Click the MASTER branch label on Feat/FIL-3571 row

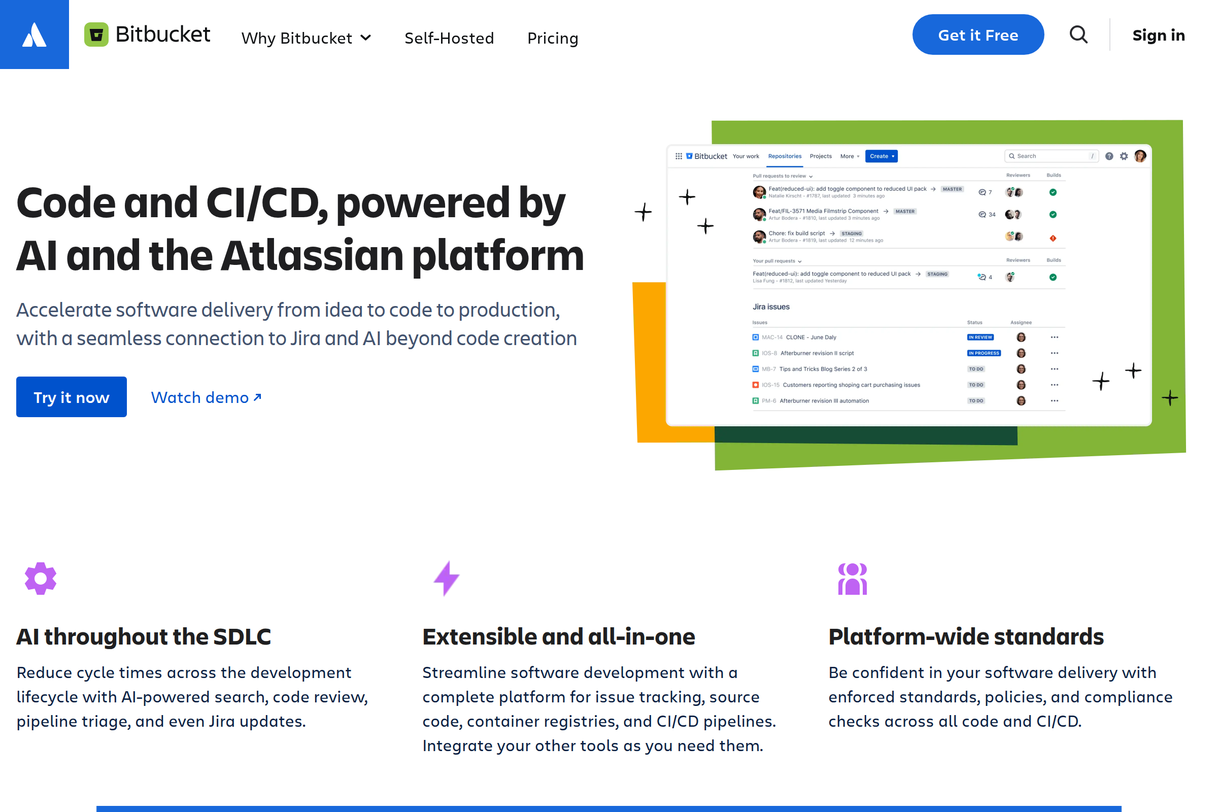point(905,211)
